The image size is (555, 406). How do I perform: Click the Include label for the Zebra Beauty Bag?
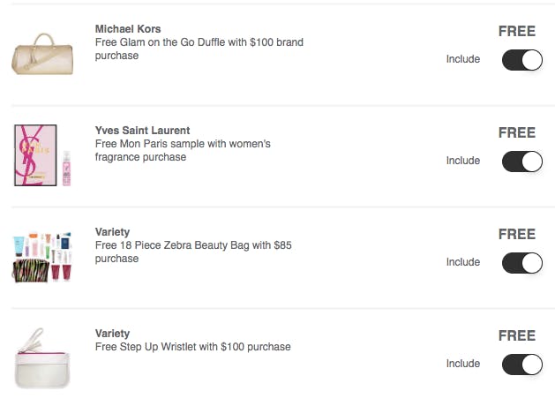(463, 262)
